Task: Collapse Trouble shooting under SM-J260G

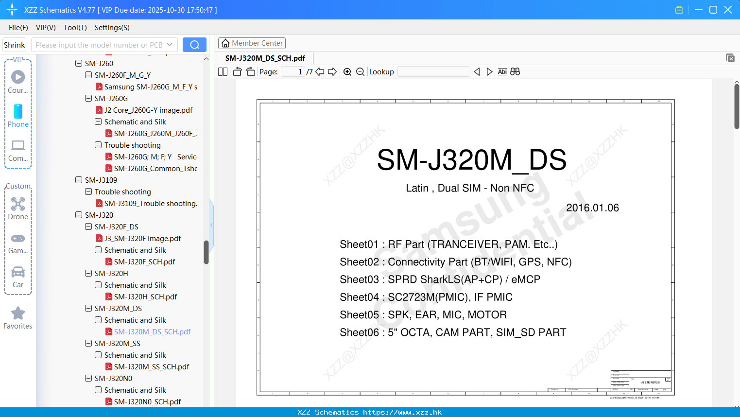Action: (98, 145)
